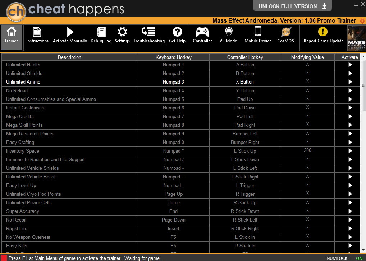The width and height of the screenshot is (366, 261).
Task: Click the Numpad 7 hotkey cell
Action: [173, 117]
